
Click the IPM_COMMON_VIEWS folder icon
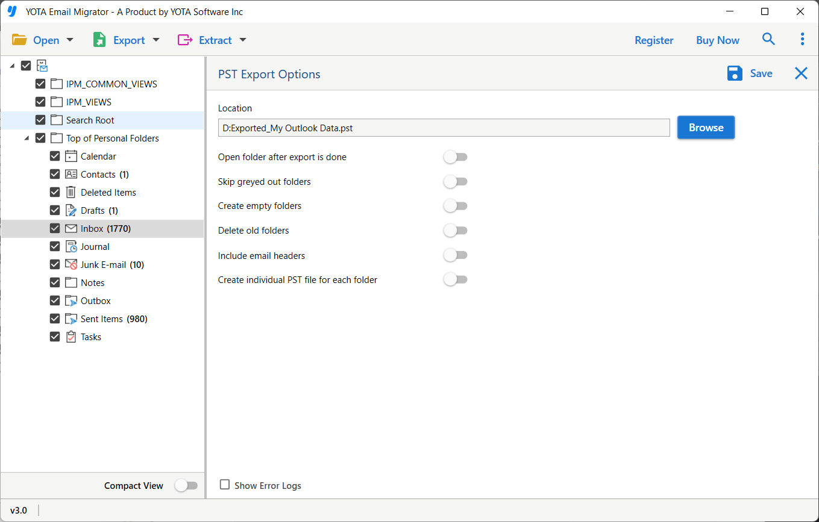[x=57, y=84]
